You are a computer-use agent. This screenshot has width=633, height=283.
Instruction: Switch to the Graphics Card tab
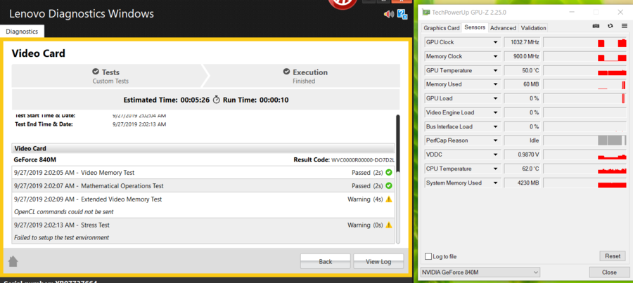point(441,28)
